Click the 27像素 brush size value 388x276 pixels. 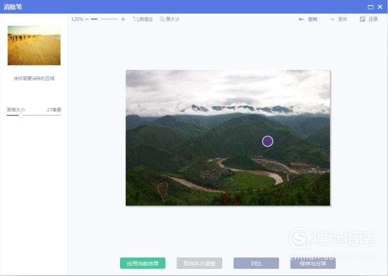tap(54, 110)
